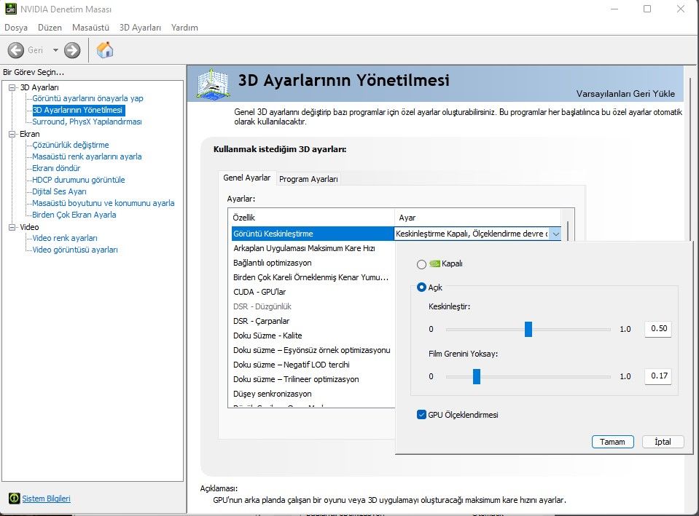Collapse the Ekran tree node
The height and width of the screenshot is (516, 699).
12,134
